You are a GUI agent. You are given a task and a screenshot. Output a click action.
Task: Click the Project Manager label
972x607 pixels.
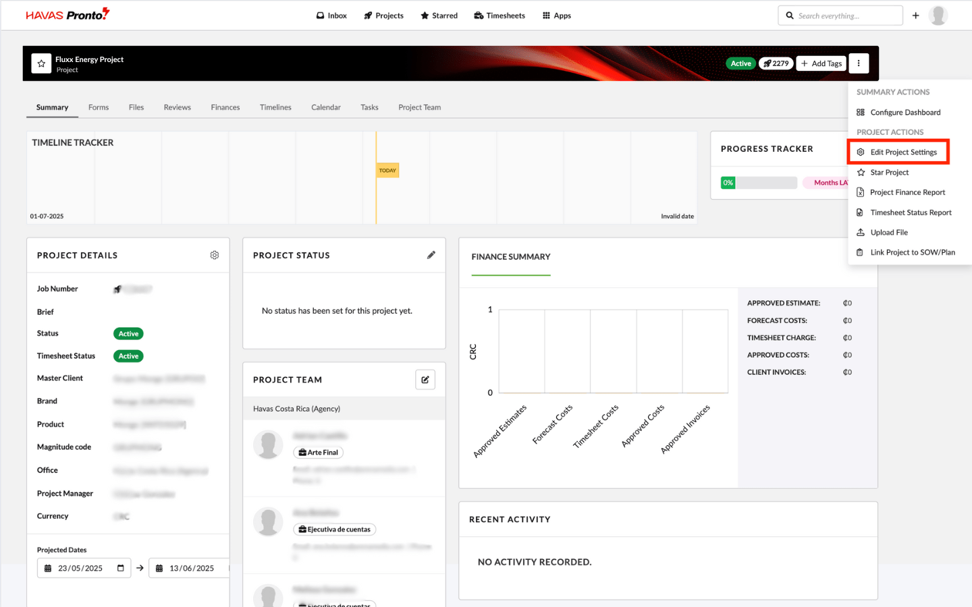(x=65, y=494)
